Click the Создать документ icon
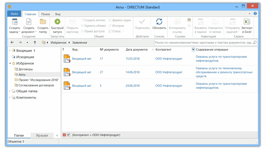This screenshot has height=149, width=265. 29,22
